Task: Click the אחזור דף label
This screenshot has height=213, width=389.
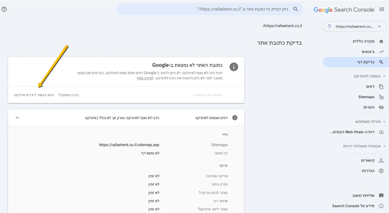Action: coord(220,201)
